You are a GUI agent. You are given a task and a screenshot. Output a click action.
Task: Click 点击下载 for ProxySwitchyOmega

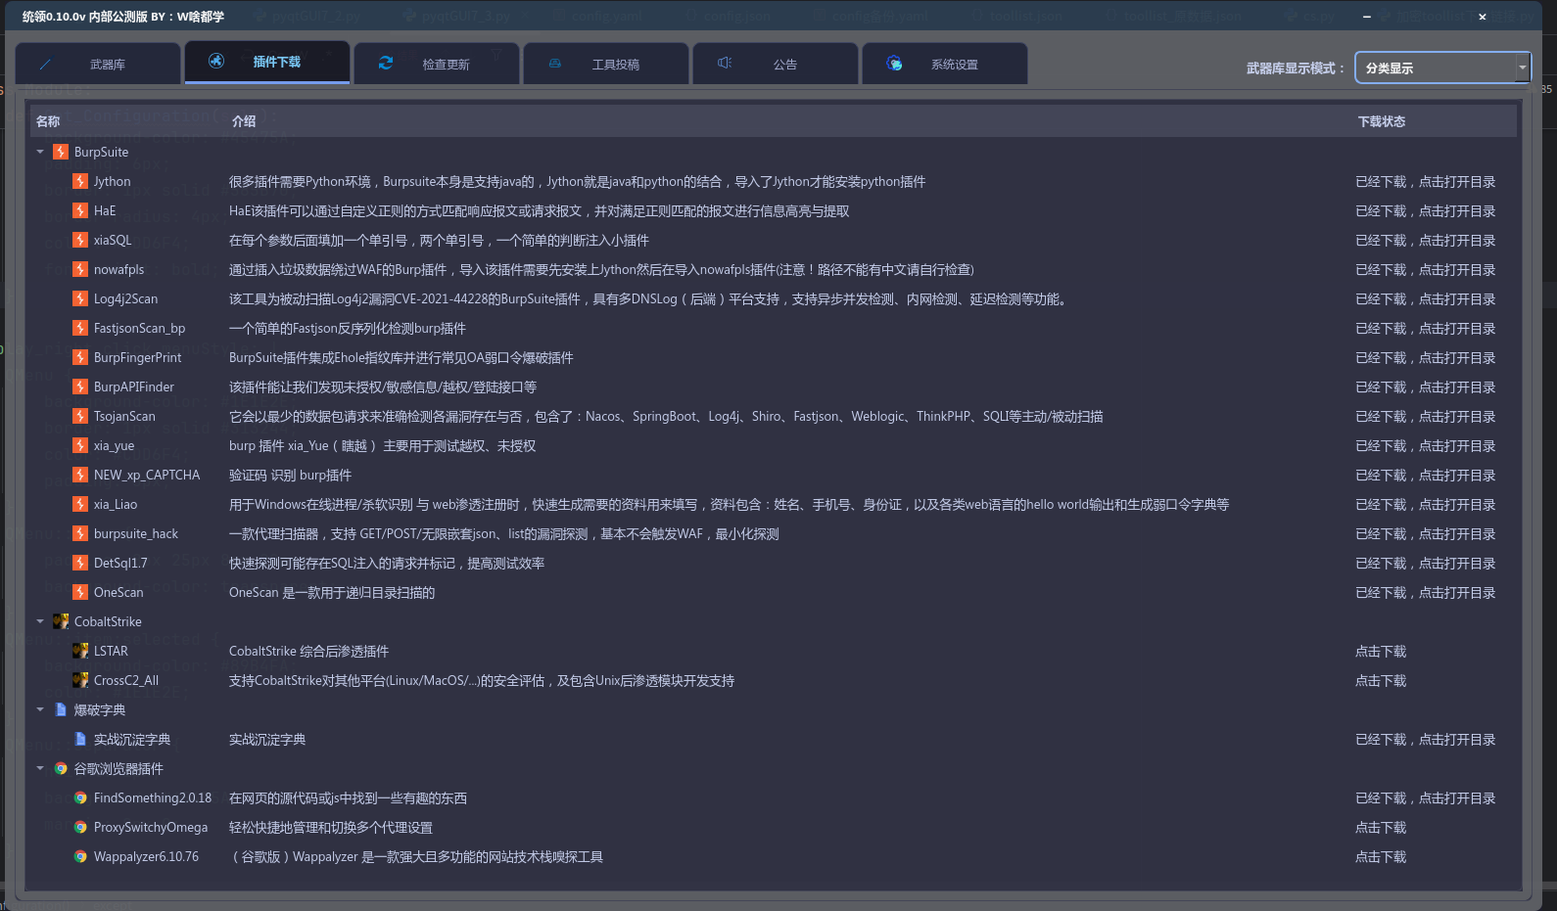pos(1380,828)
